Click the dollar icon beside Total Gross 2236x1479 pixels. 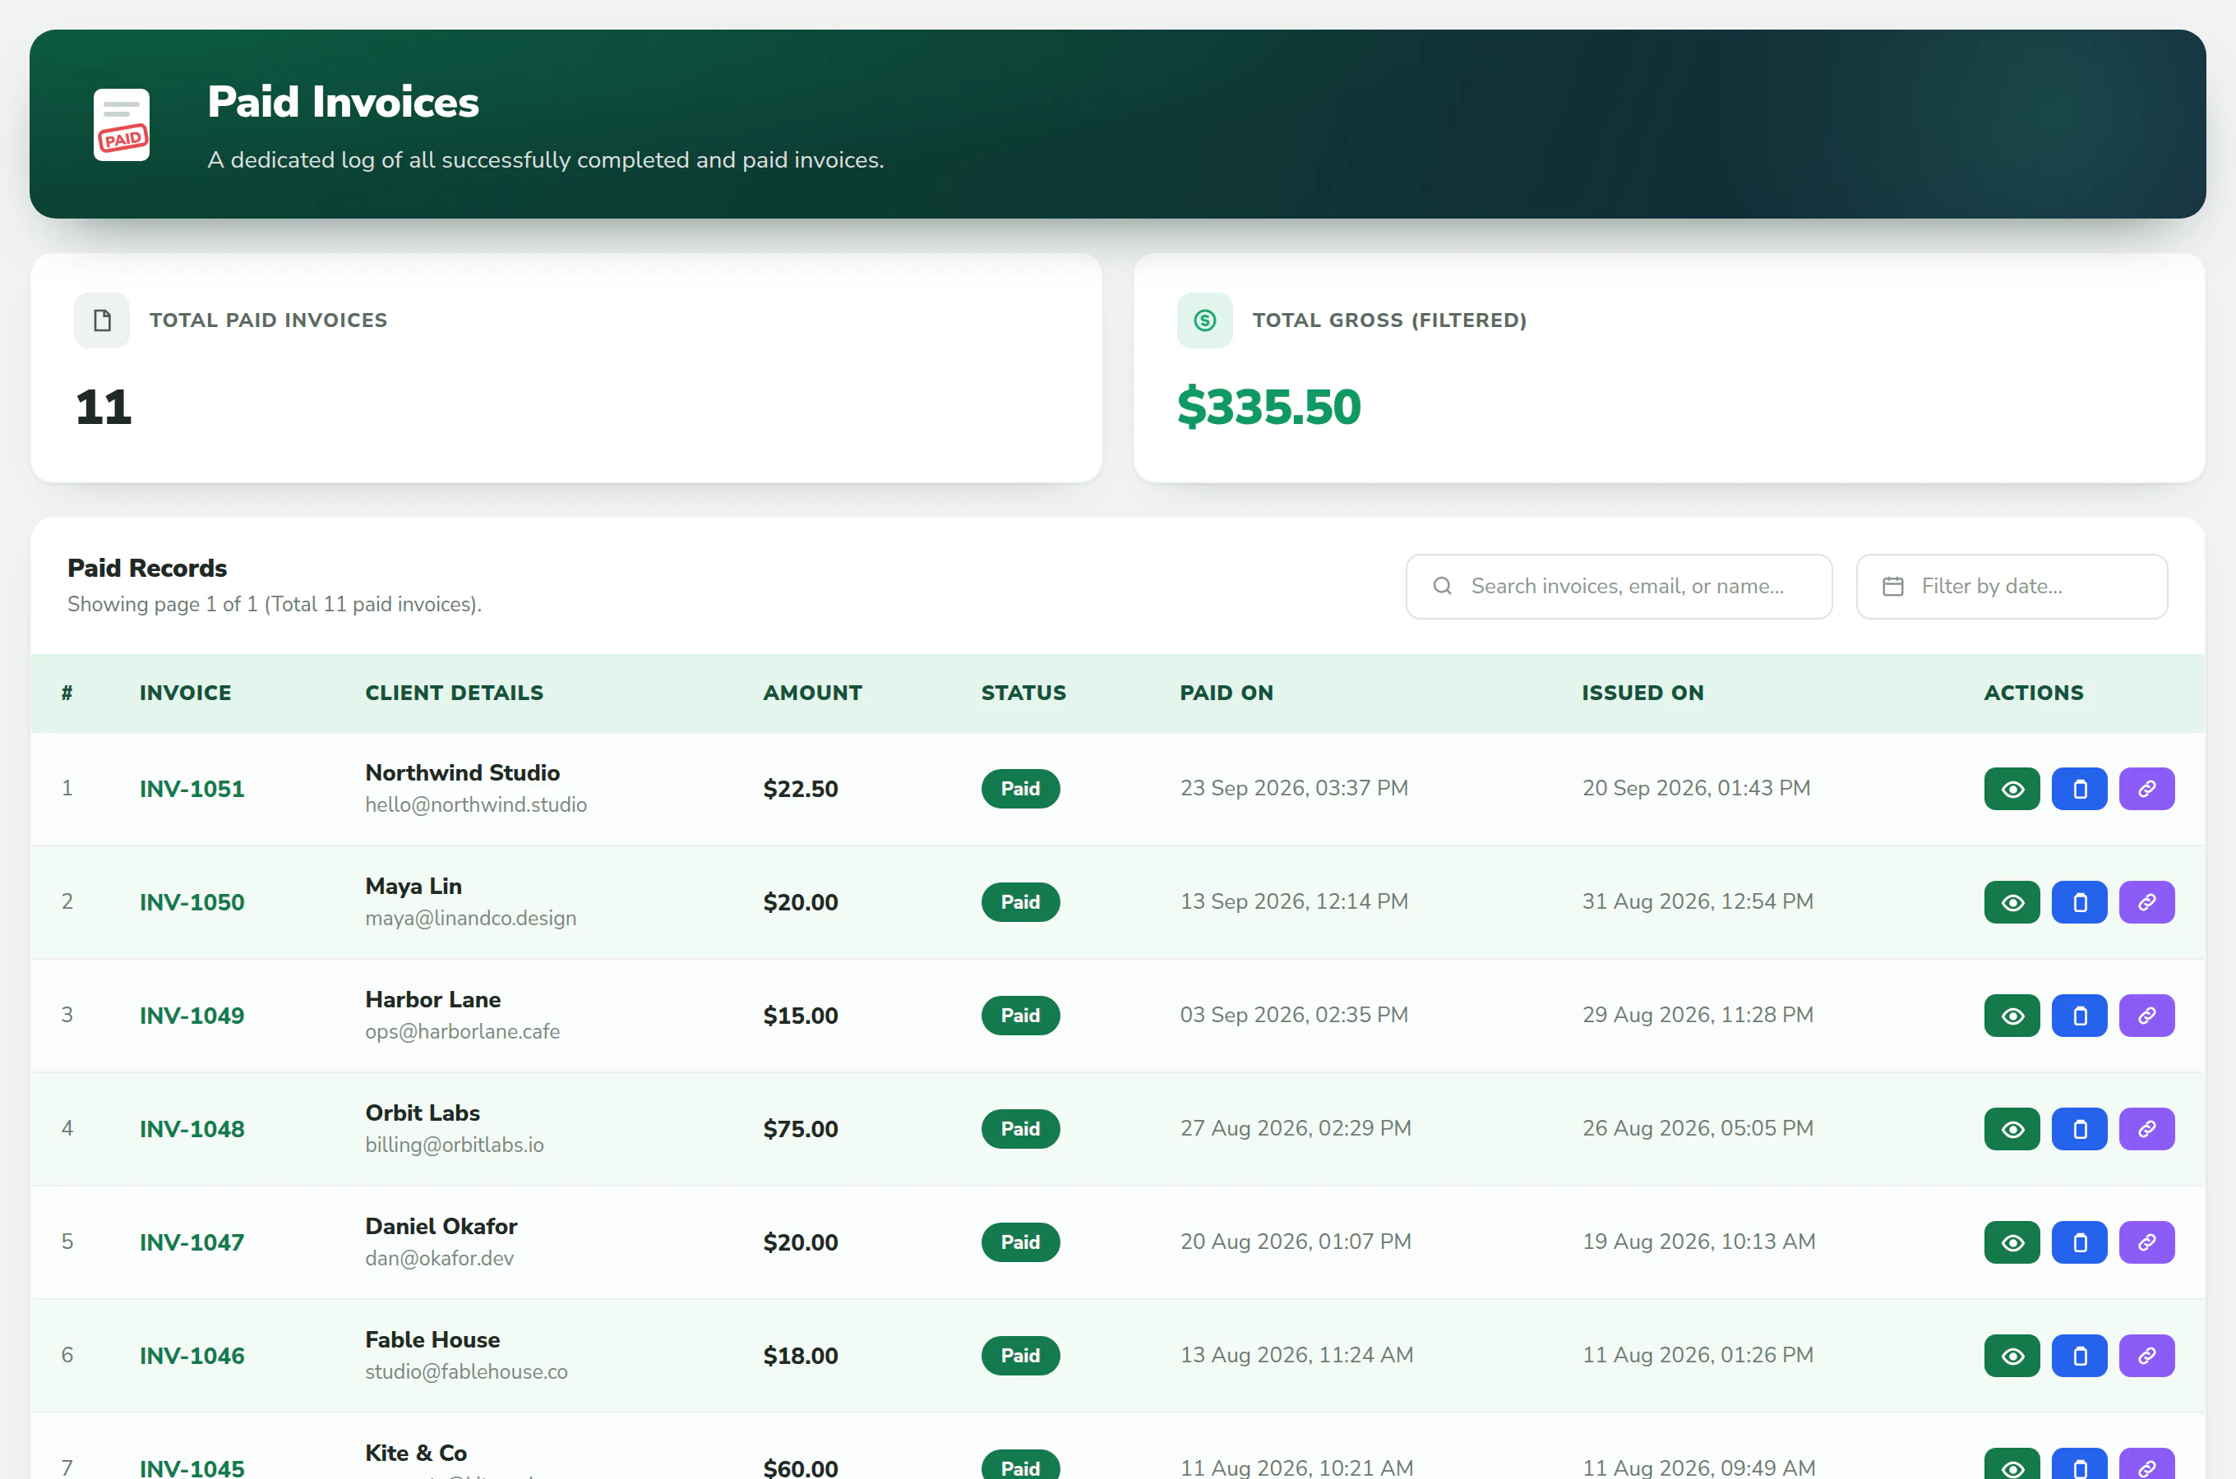[x=1205, y=320]
